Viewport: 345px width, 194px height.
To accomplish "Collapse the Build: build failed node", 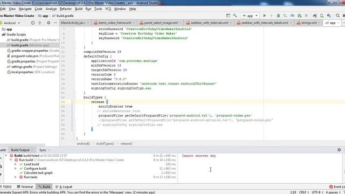I will coord(6,156).
